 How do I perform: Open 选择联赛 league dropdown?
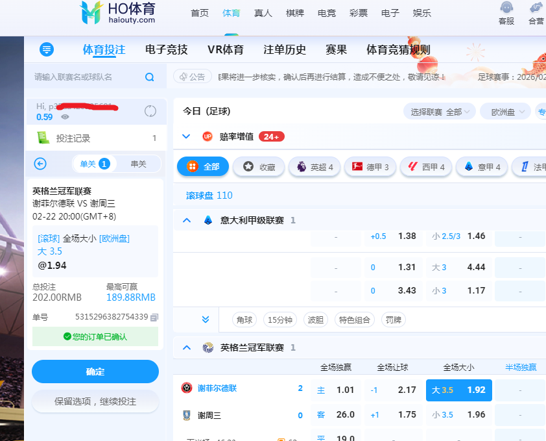point(439,112)
